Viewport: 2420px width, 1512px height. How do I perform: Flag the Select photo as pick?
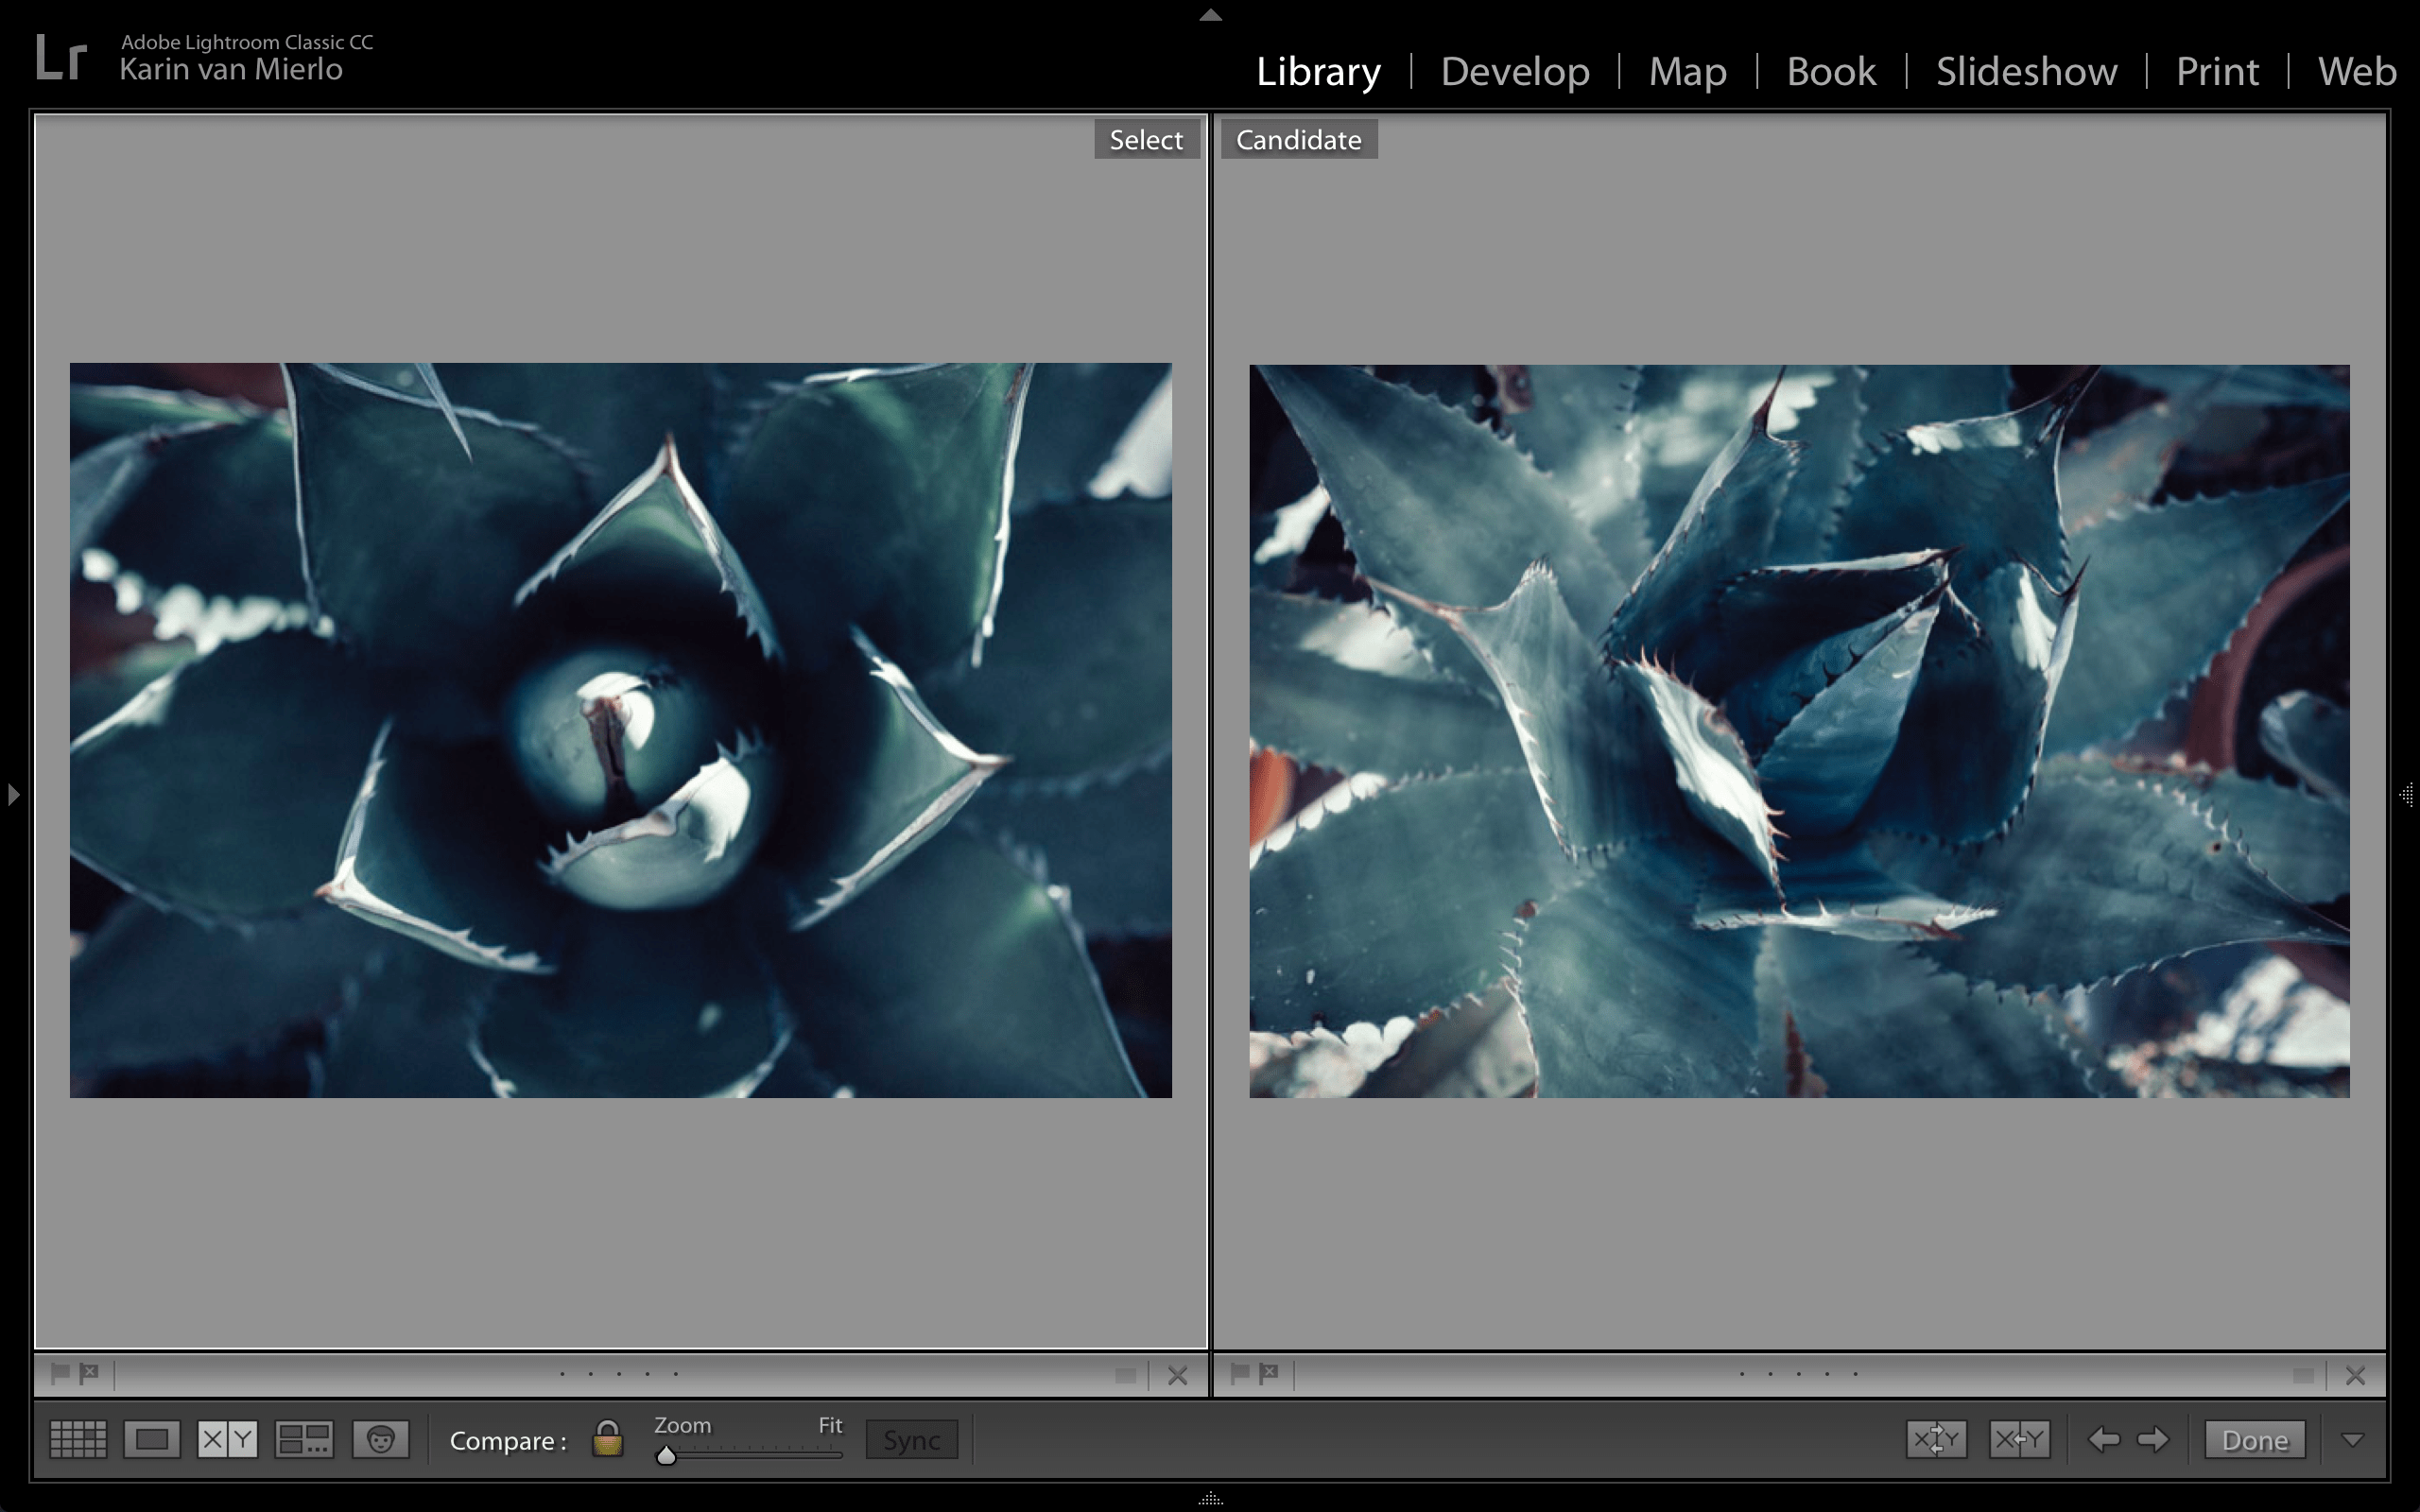point(60,1373)
